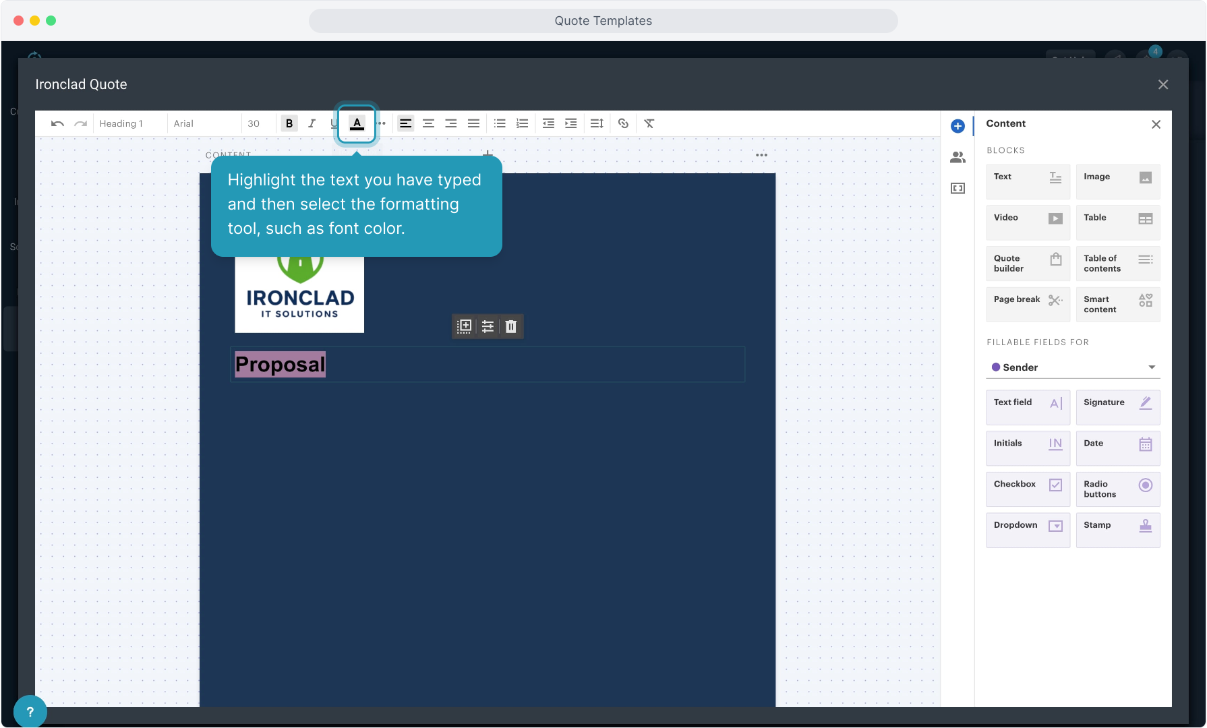The image size is (1207, 728).
Task: Center align the text
Action: [428, 123]
